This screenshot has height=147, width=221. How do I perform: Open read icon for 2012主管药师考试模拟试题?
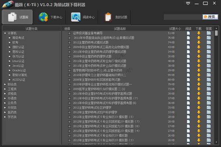[188, 43]
